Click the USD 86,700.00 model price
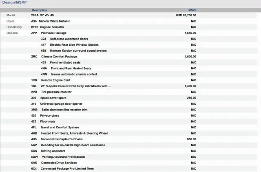This screenshot has height=172, width=261. click(x=186, y=15)
